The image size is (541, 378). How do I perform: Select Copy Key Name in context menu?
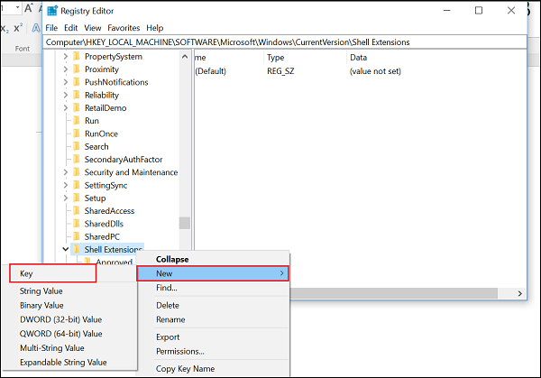pyautogui.click(x=213, y=369)
